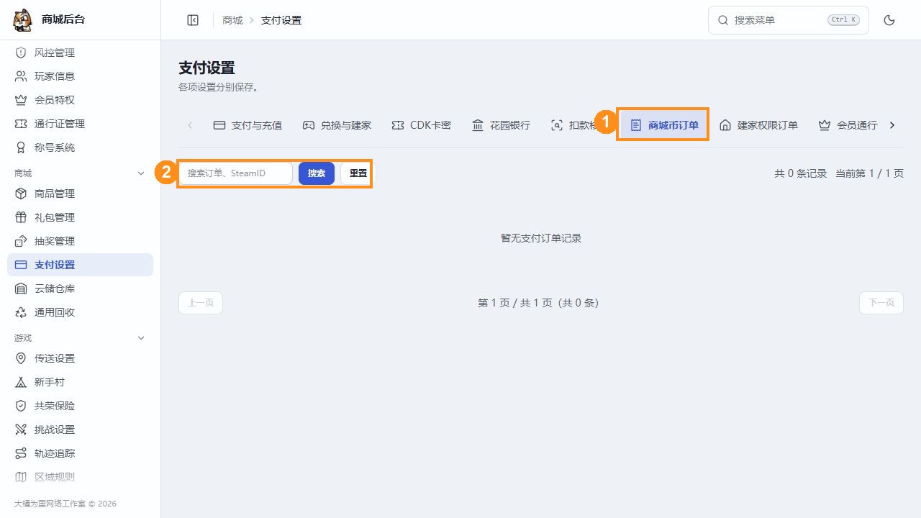Image resolution: width=921 pixels, height=518 pixels.
Task: Open 礼包管理 page
Action: [80, 217]
